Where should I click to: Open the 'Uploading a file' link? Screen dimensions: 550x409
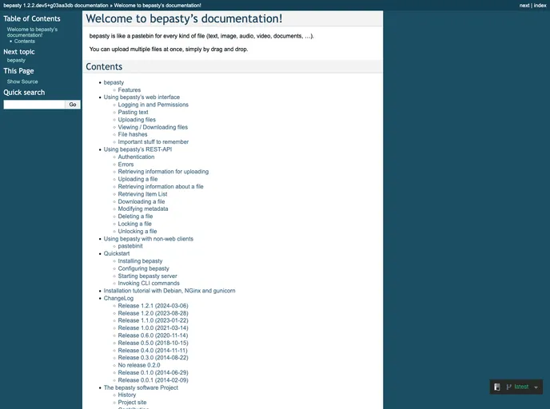click(137, 179)
